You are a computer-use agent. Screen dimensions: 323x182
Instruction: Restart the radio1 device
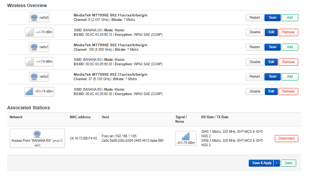(x=255, y=47)
